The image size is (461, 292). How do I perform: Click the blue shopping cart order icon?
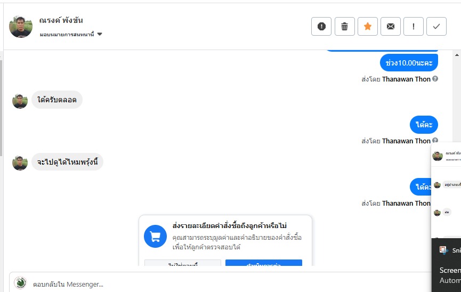tap(156, 236)
